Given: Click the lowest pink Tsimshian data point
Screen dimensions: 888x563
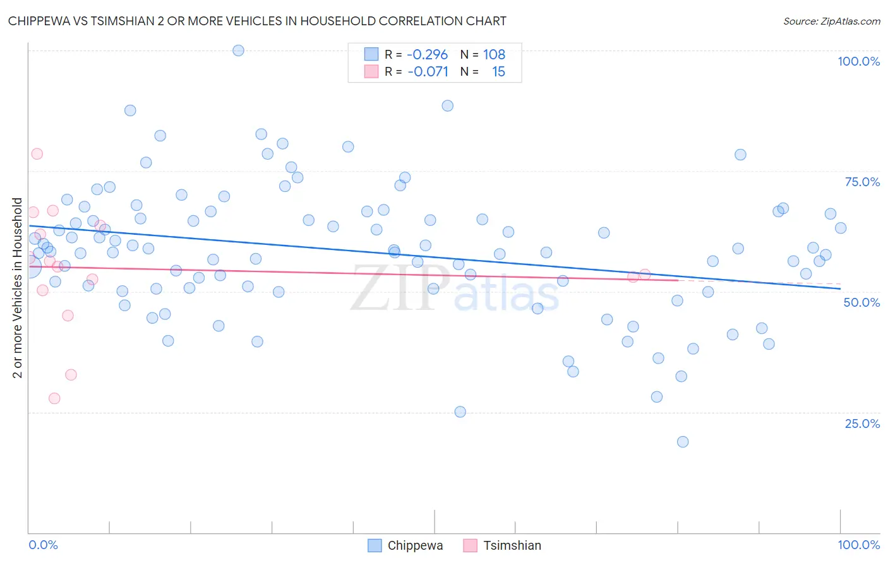Looking at the screenshot, I should (54, 398).
